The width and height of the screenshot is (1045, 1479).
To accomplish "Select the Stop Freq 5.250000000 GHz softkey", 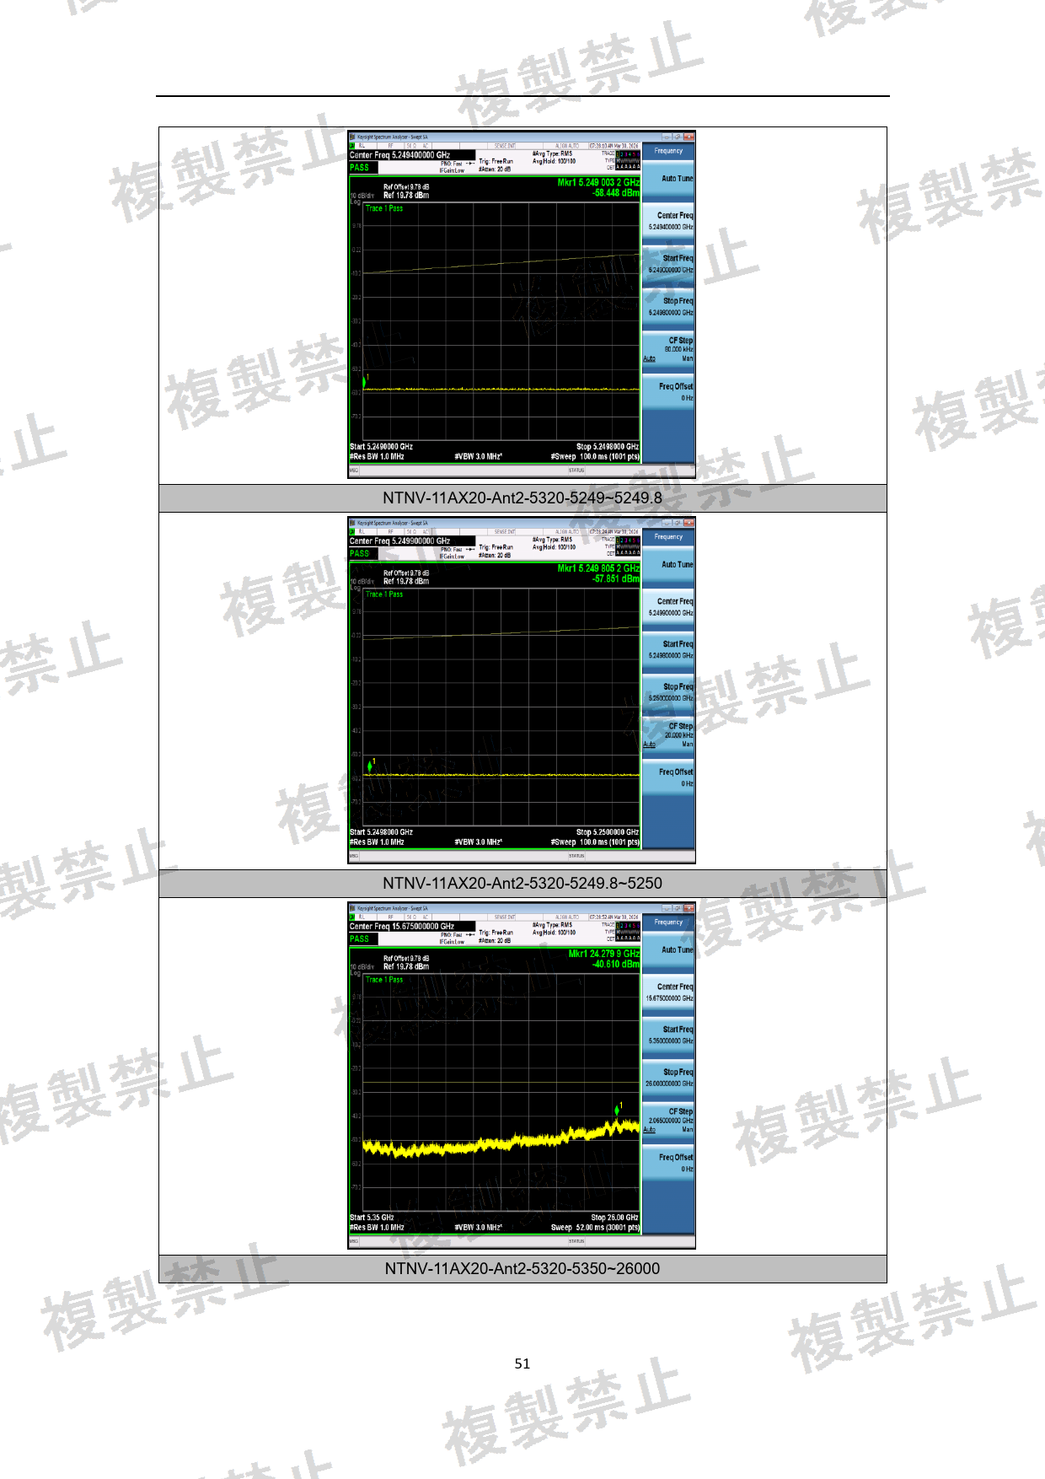I will point(668,692).
